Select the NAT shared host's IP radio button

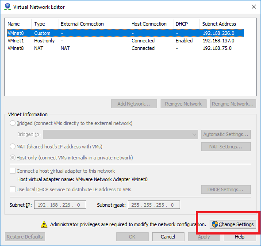(12, 147)
